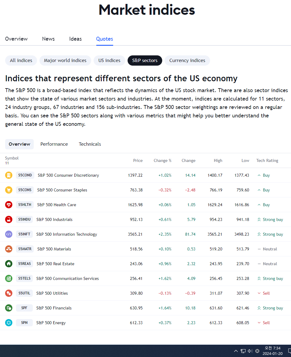Open the Ideas tab
Screen dimensions: 291x357
(75, 39)
